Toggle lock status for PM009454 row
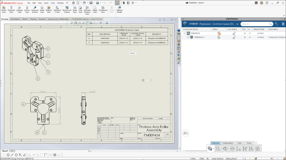The width and height of the screenshot is (286, 160). coord(234,33)
